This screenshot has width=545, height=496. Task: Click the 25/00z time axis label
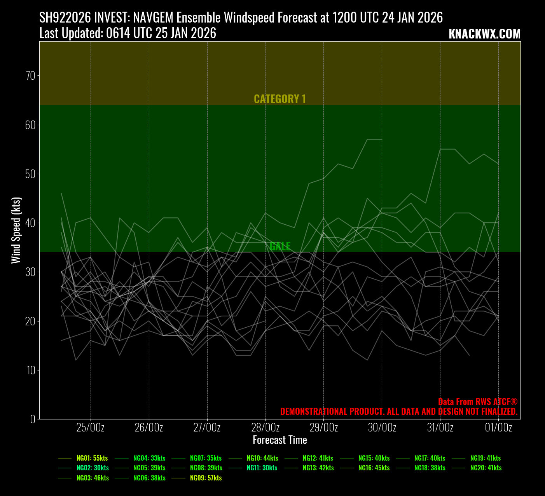point(91,428)
